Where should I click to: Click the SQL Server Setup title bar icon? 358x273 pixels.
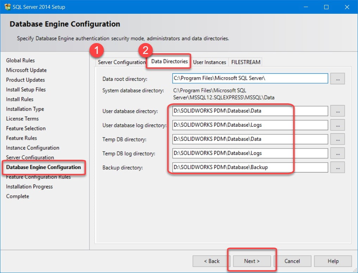click(x=7, y=7)
